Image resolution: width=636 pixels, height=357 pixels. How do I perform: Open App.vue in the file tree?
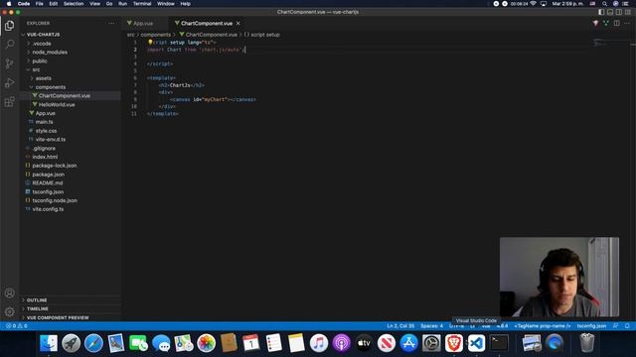(x=45, y=113)
